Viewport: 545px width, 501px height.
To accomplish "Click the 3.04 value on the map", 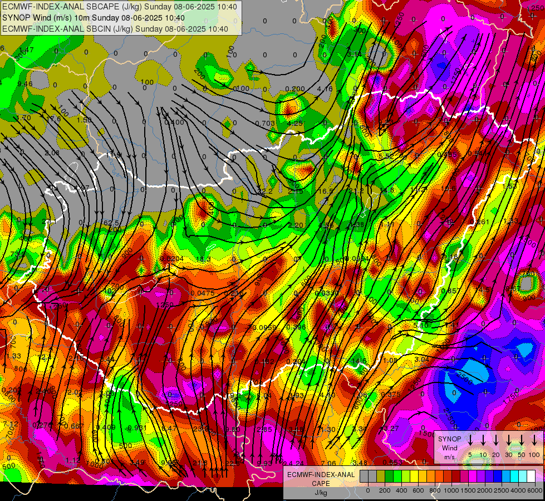I will coord(421,359).
